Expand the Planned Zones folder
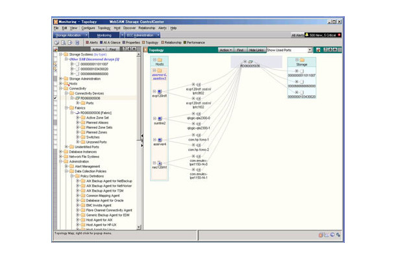The image size is (396, 259). pyautogui.click(x=78, y=132)
